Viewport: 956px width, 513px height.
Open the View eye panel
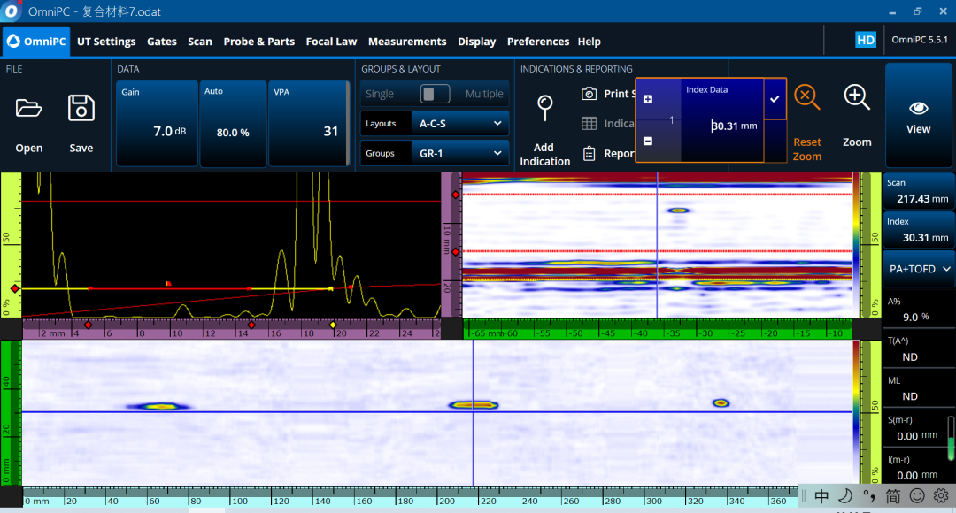(x=918, y=115)
